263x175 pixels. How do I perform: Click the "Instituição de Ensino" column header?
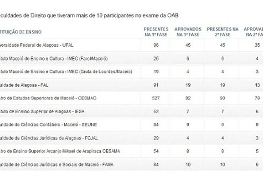[21, 32]
